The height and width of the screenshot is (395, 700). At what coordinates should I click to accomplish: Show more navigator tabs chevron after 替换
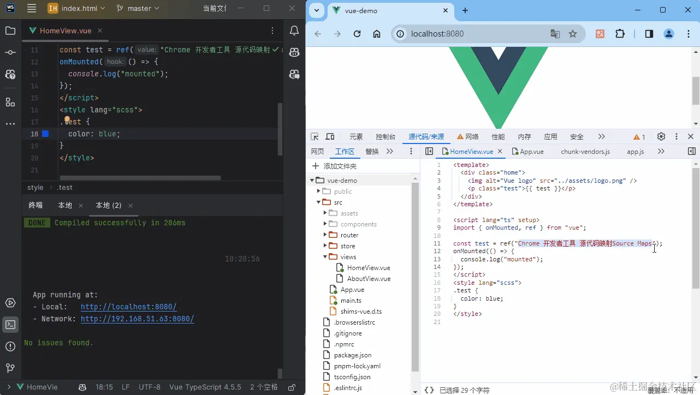point(389,151)
